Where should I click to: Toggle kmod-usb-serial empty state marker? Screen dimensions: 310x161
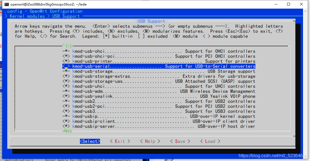(66, 66)
